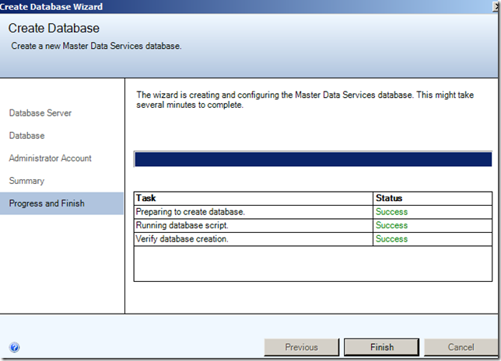Select 'Preparing to create database.' row

pos(313,212)
